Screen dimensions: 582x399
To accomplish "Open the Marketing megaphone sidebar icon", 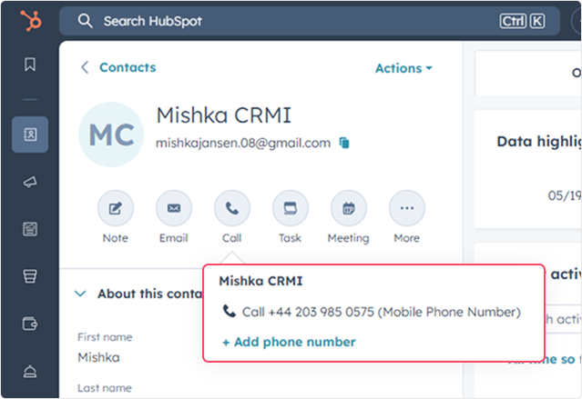I will coord(30,182).
